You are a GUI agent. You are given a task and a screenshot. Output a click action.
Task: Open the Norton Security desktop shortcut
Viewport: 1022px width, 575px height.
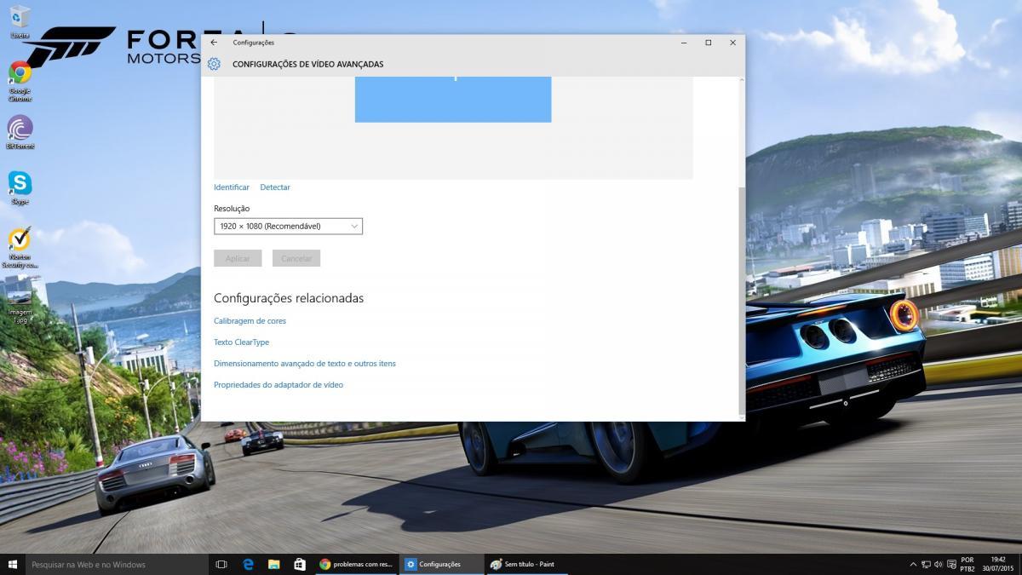tap(20, 247)
